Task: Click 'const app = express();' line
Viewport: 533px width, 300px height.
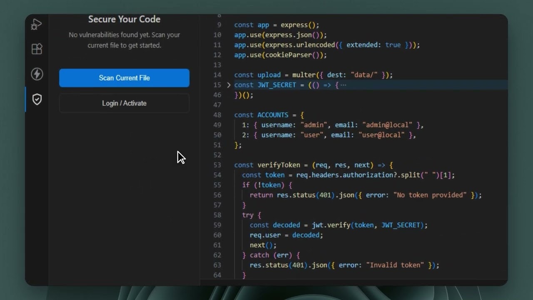Action: [276, 25]
